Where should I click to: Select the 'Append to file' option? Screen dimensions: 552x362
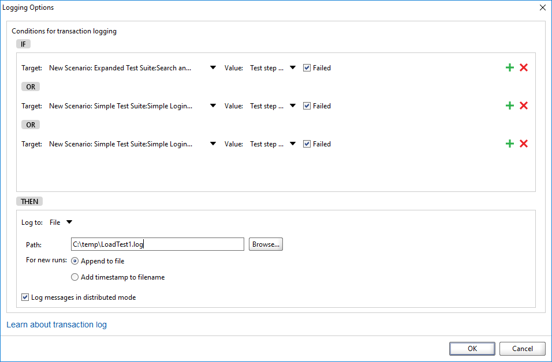[x=74, y=261]
